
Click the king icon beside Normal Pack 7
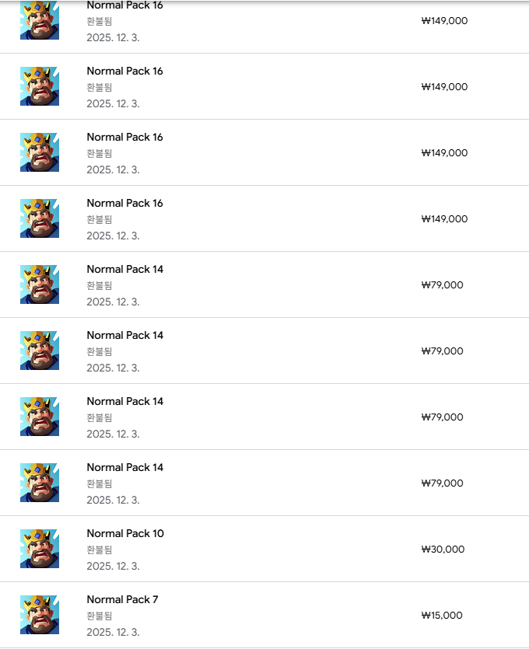pyautogui.click(x=40, y=615)
